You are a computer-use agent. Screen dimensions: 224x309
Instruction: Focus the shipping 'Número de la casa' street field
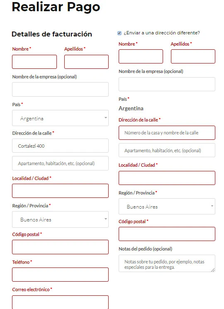[x=167, y=133]
